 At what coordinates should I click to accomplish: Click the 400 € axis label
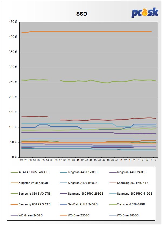(13, 37)
